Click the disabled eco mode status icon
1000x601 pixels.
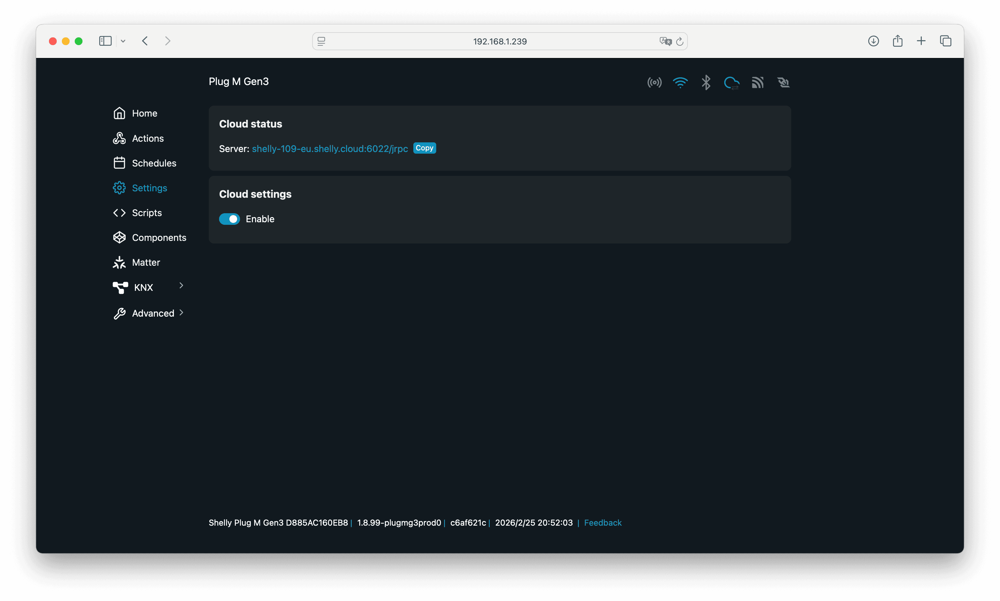783,83
